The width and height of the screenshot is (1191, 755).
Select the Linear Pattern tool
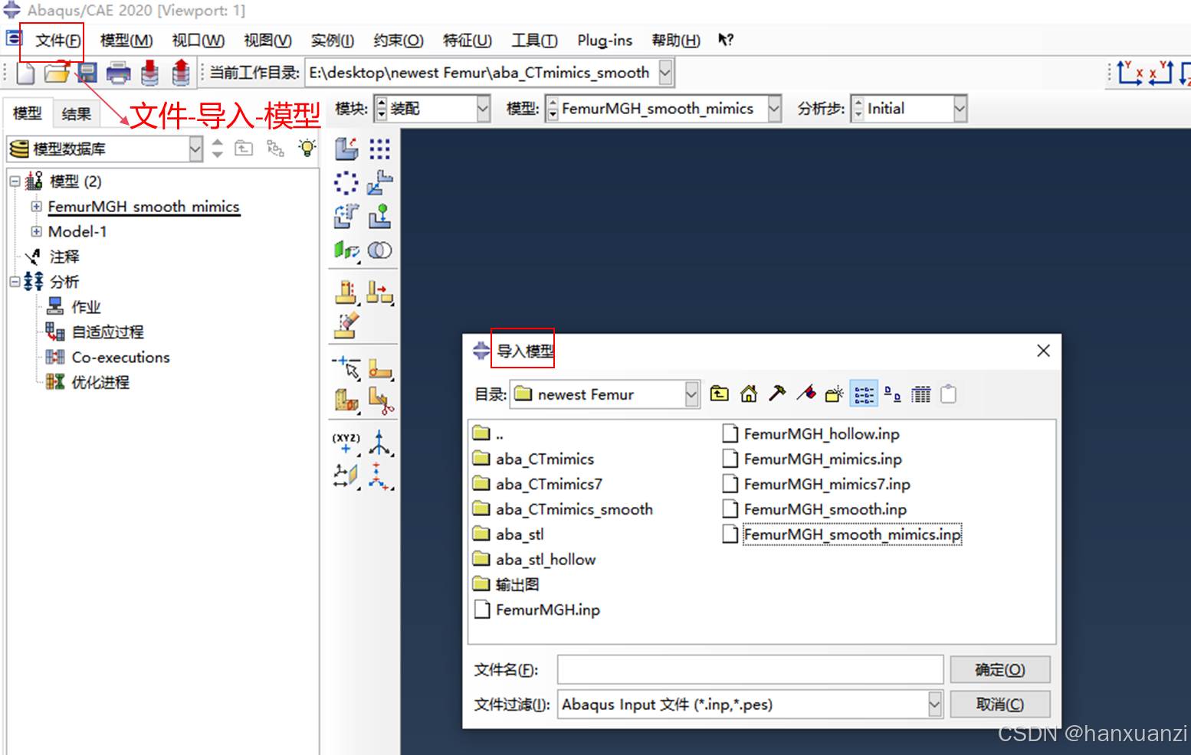point(379,149)
